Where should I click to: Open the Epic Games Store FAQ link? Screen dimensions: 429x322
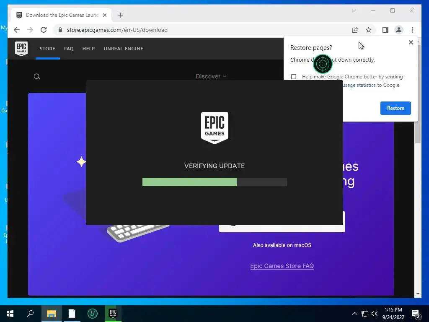click(282, 266)
